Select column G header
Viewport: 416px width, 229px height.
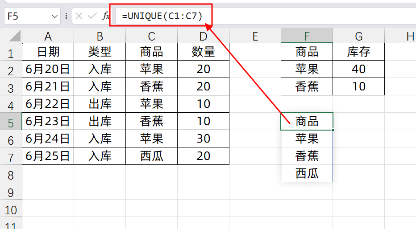tap(358, 36)
